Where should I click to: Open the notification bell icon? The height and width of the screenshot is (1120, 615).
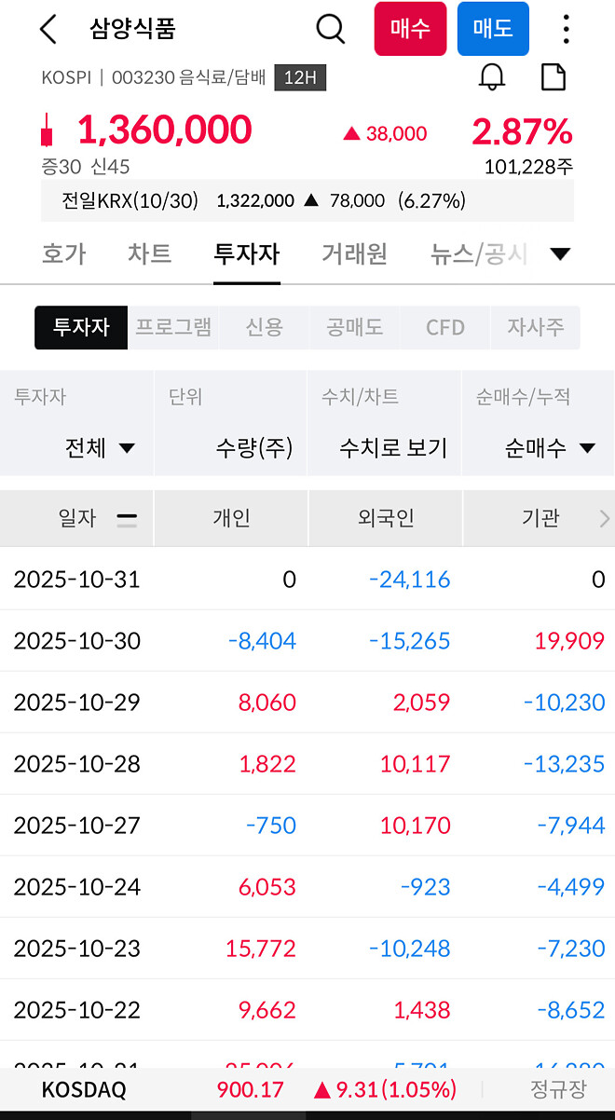coord(493,77)
